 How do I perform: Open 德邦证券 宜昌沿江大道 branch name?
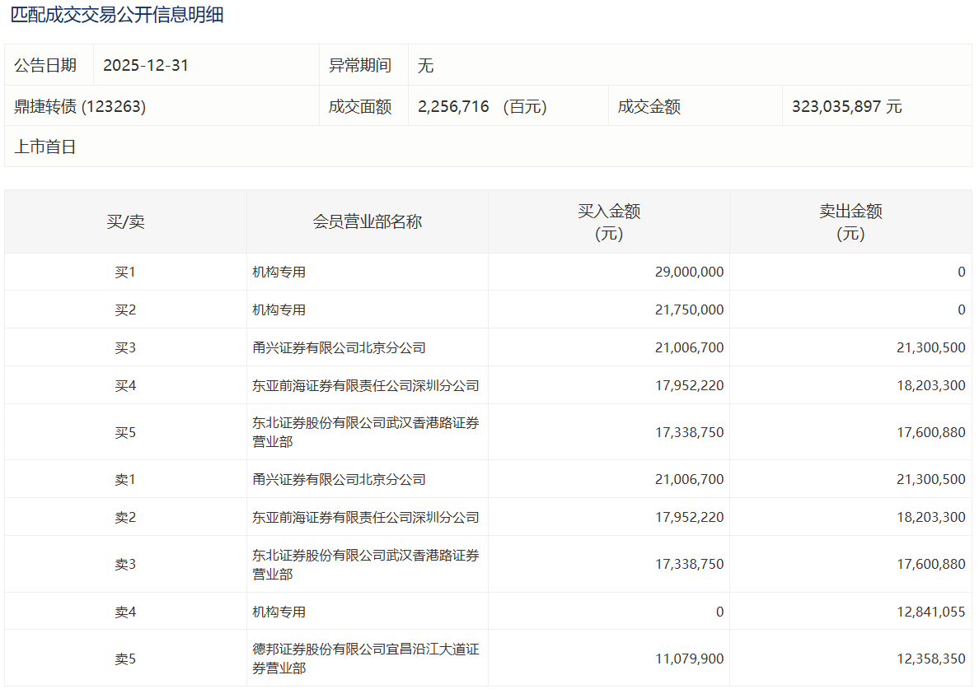[365, 659]
